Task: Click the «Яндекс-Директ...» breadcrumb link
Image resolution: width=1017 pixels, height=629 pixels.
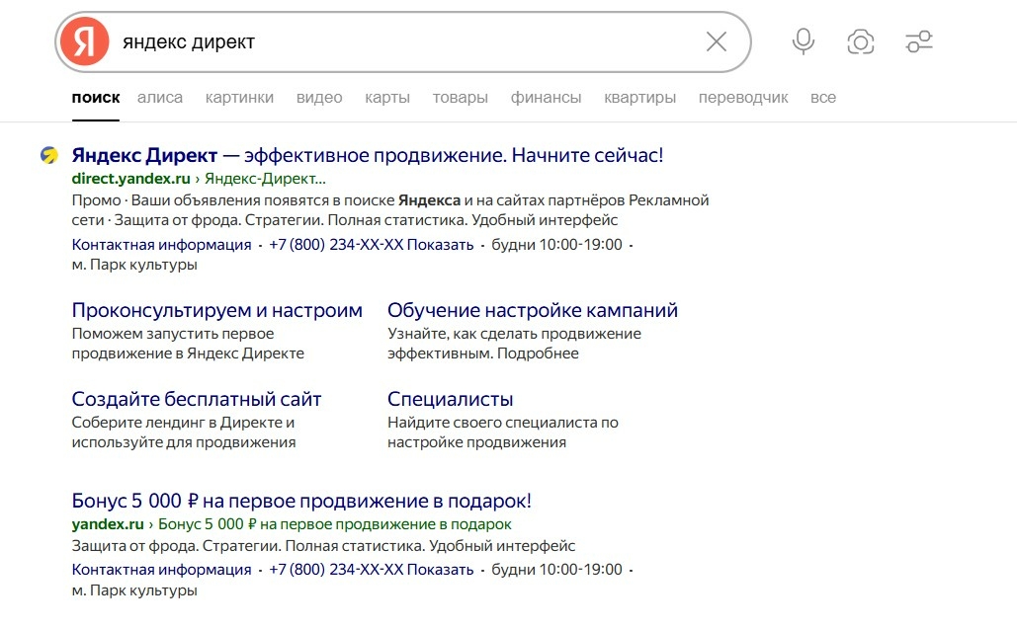Action: (265, 179)
